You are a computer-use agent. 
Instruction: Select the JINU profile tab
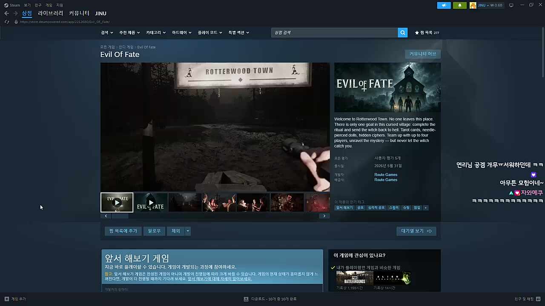[x=100, y=14]
